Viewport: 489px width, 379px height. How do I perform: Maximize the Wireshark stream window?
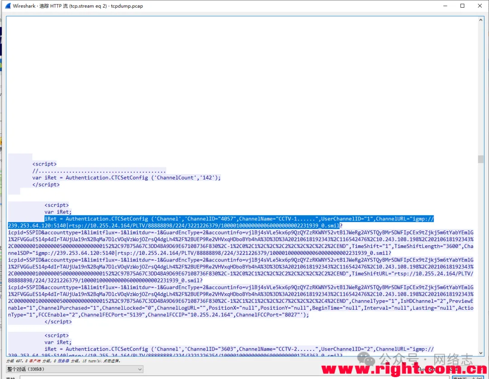[462, 6]
